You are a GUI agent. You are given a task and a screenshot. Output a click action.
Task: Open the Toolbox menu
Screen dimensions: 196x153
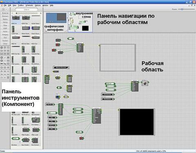[x=21, y=5]
